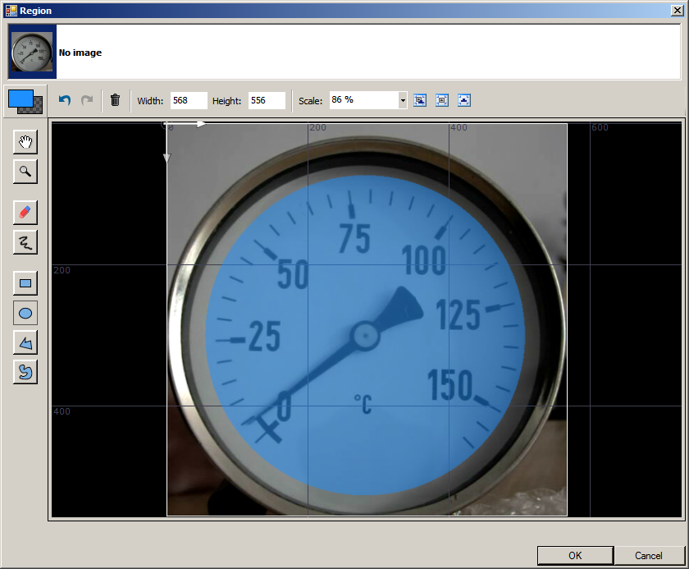Click the blue foreground color swatch
Viewport: 689px width, 569px height.
point(21,99)
